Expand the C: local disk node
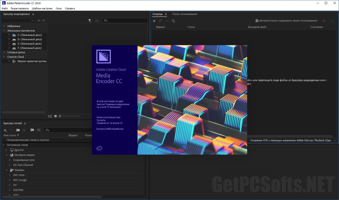 coord(9,35)
